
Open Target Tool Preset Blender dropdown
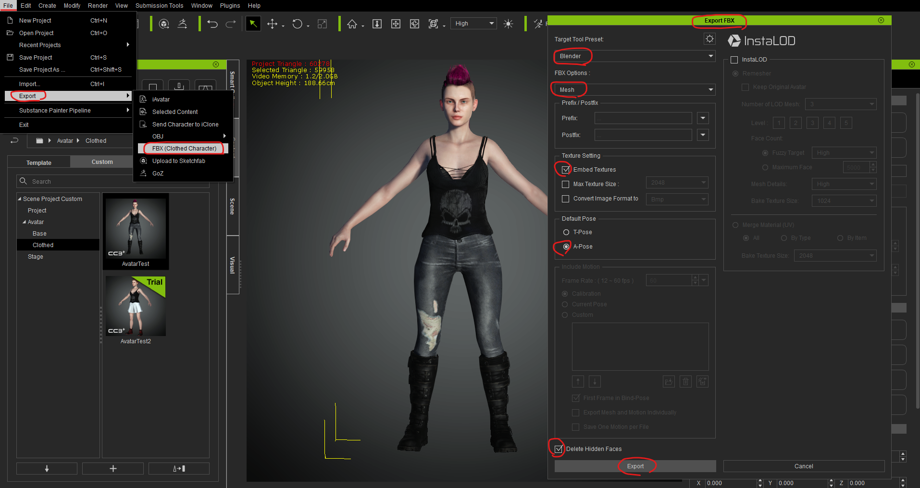point(635,56)
